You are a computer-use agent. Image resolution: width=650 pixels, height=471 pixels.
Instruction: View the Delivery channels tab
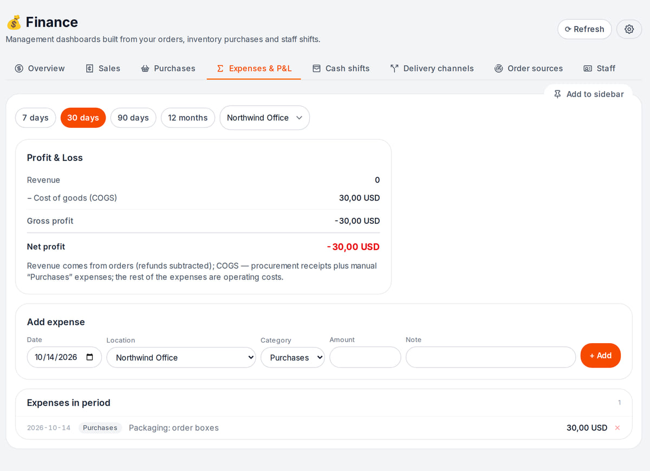pyautogui.click(x=432, y=68)
